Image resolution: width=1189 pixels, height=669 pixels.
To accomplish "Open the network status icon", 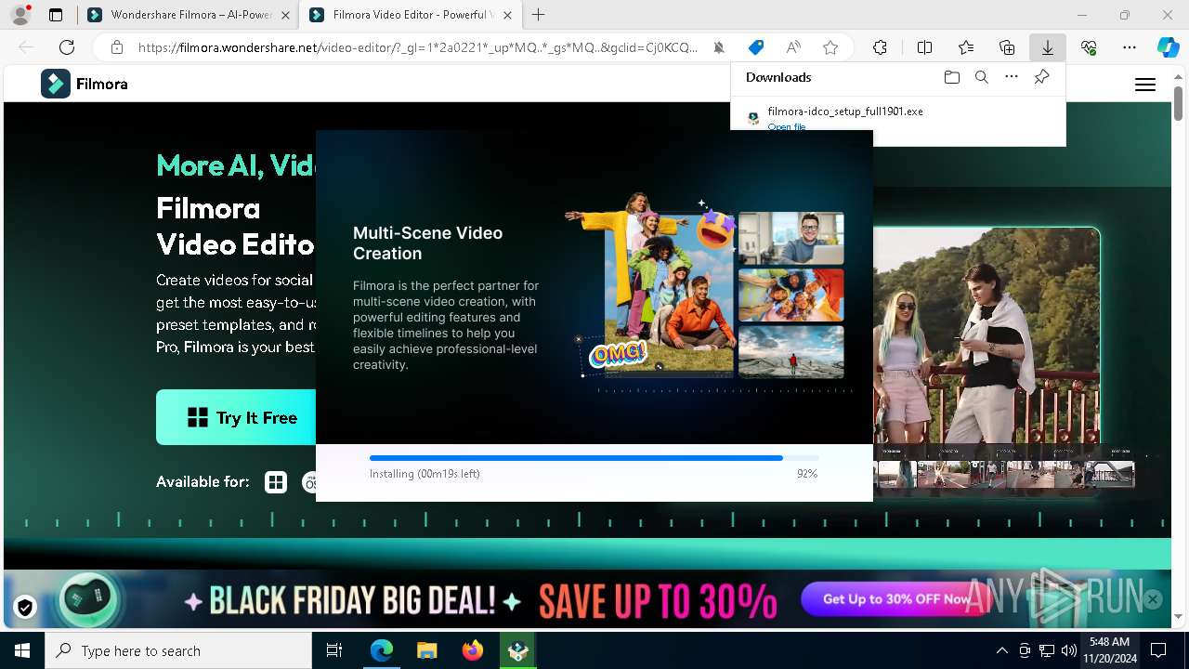I will tap(1047, 650).
